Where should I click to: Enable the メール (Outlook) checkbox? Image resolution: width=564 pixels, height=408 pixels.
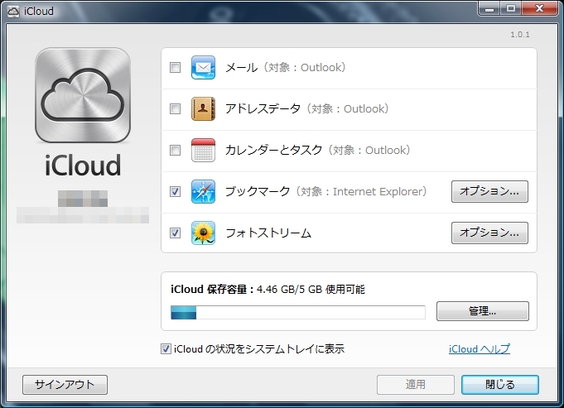176,67
